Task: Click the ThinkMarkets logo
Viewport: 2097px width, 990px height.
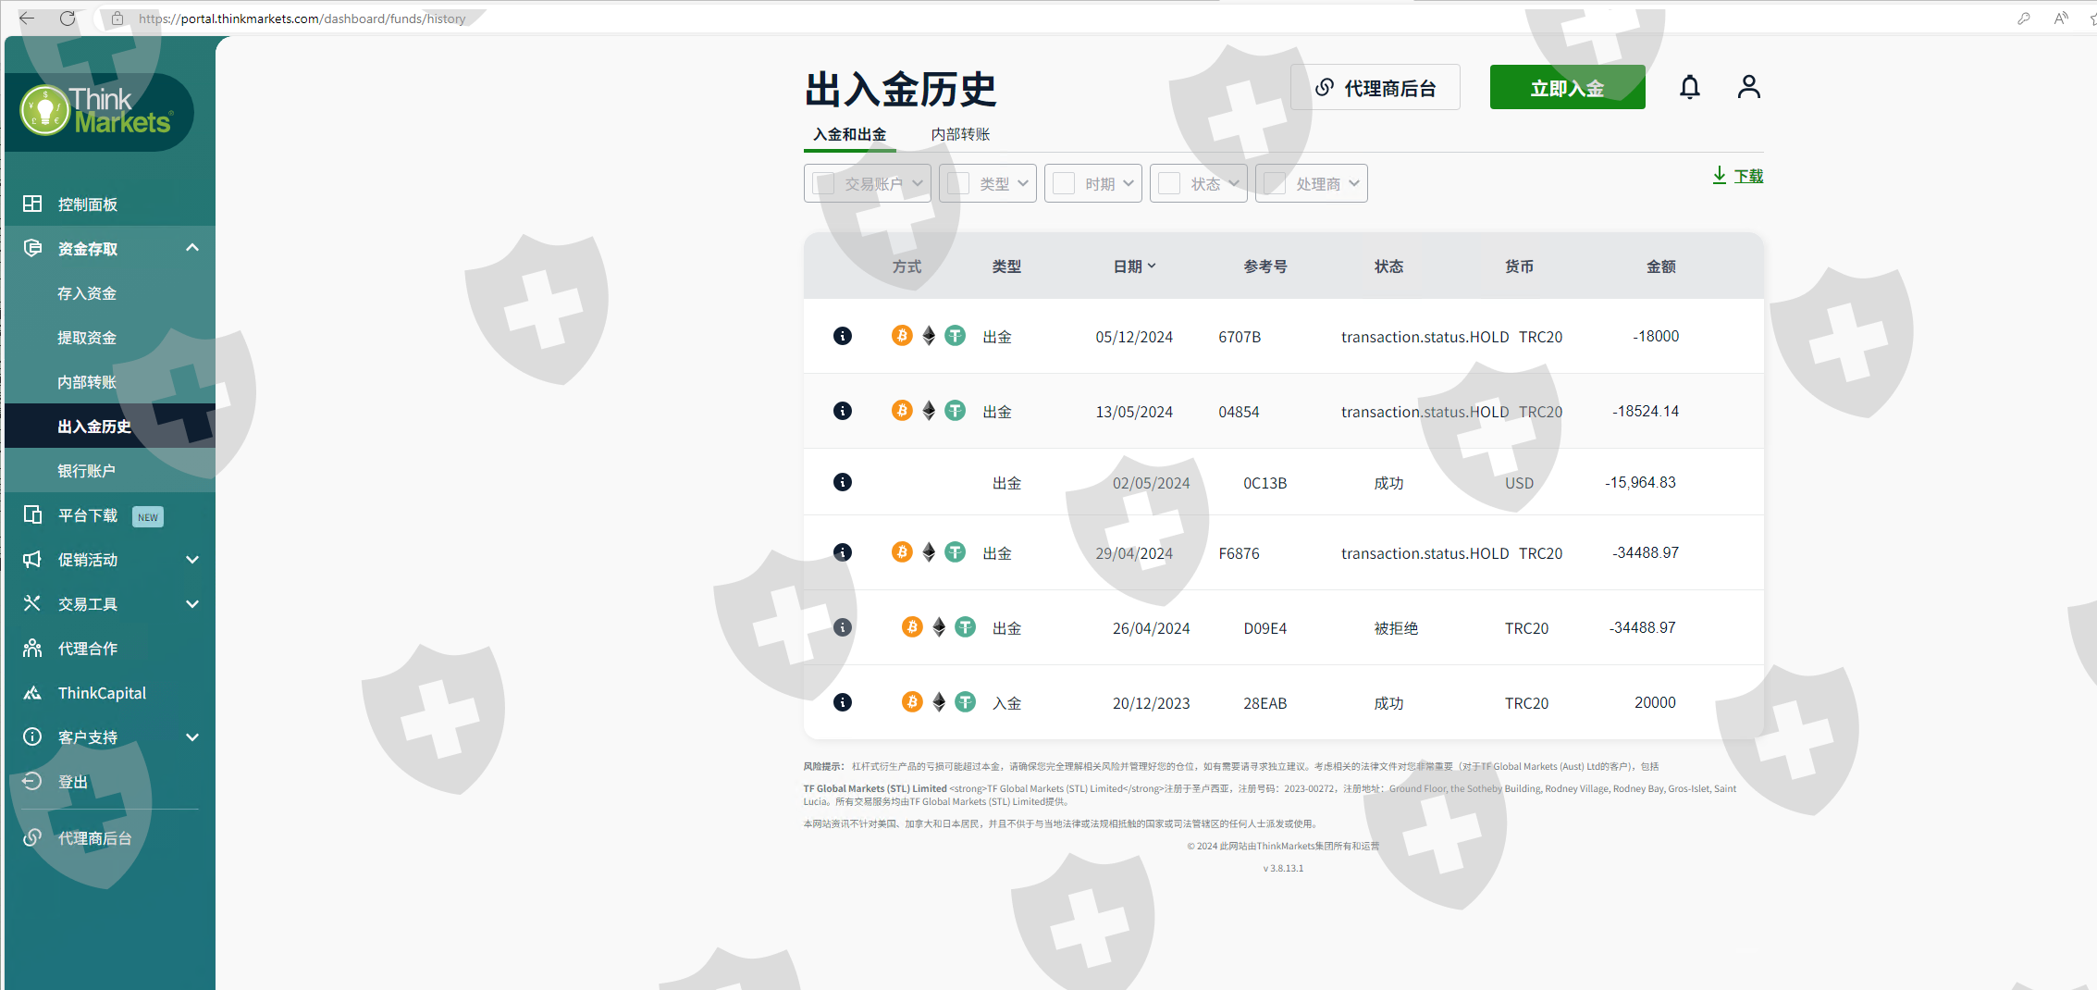Action: coord(97,112)
